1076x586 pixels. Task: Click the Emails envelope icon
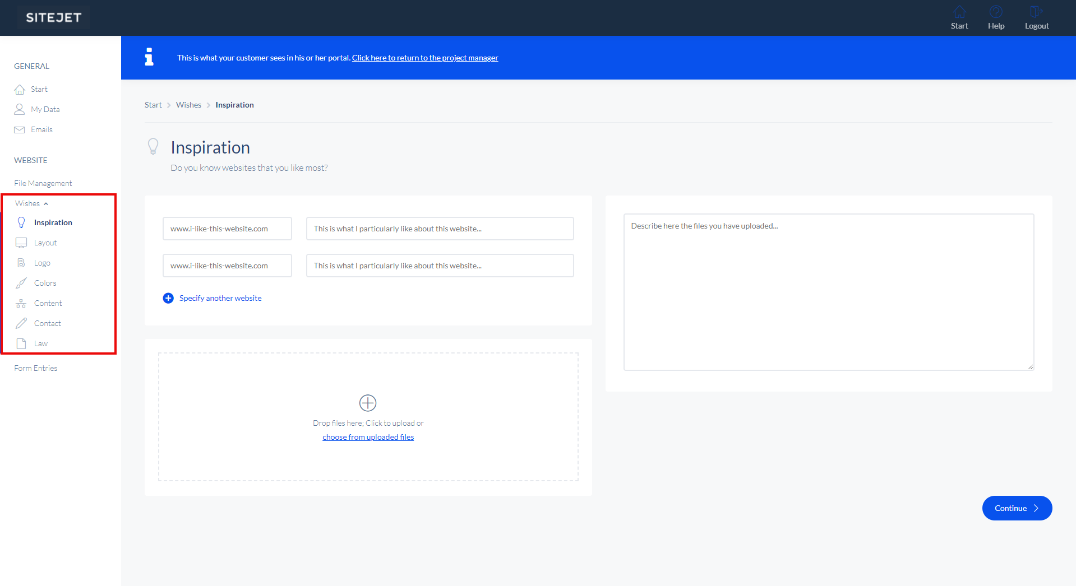coord(20,129)
